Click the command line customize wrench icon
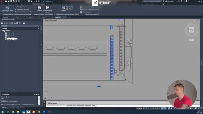Viewport: 203px width, 114px height. [44, 105]
